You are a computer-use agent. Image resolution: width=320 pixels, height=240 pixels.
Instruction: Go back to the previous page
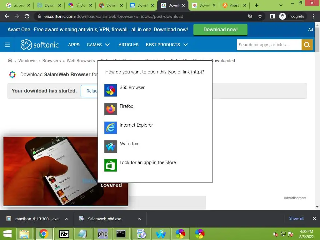7,16
